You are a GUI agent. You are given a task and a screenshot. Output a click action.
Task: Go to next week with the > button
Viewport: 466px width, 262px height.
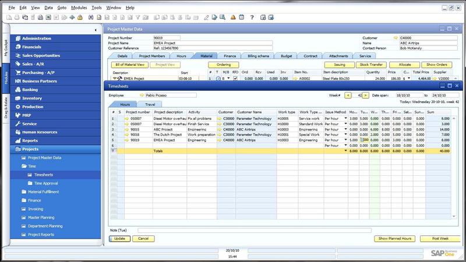click(366, 95)
